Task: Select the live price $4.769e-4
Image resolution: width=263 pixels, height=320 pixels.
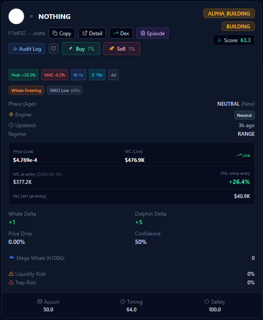Action: tap(25, 160)
